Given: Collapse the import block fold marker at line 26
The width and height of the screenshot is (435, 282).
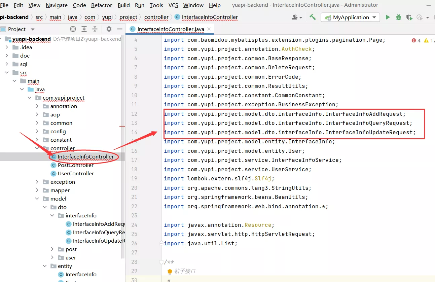Looking at the screenshot, I should pos(161,243).
